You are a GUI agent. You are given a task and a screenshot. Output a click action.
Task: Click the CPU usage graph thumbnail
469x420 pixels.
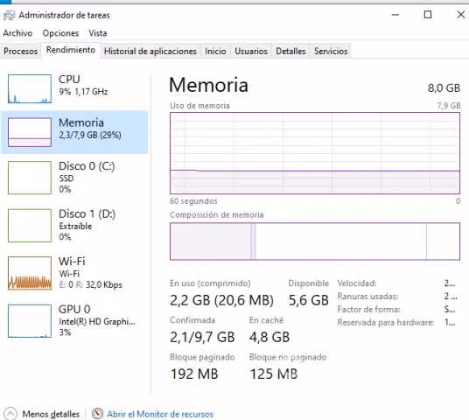pos(30,89)
